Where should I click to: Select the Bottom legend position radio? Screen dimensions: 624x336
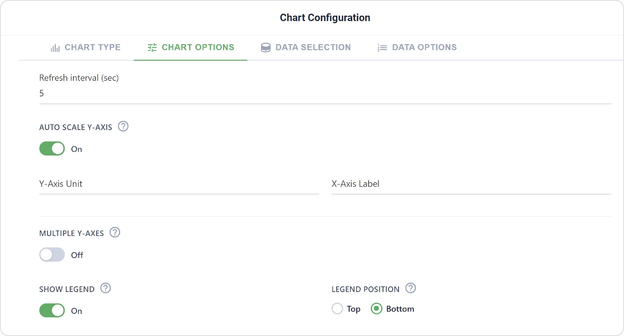pyautogui.click(x=377, y=308)
